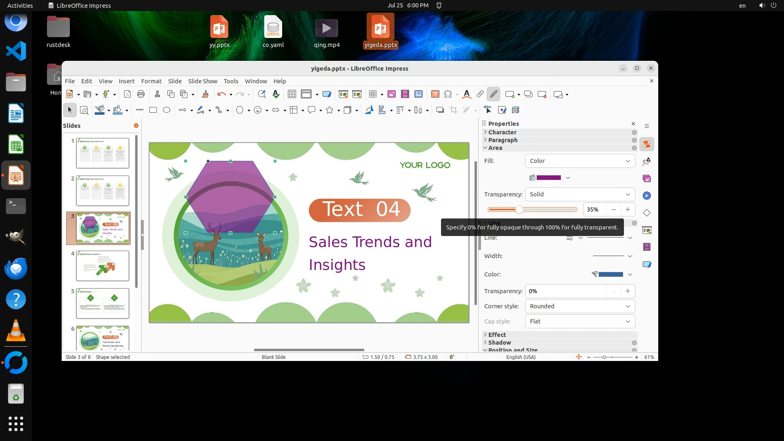Open the Gallery sidebar deck icon
784x441 pixels.
click(x=647, y=178)
